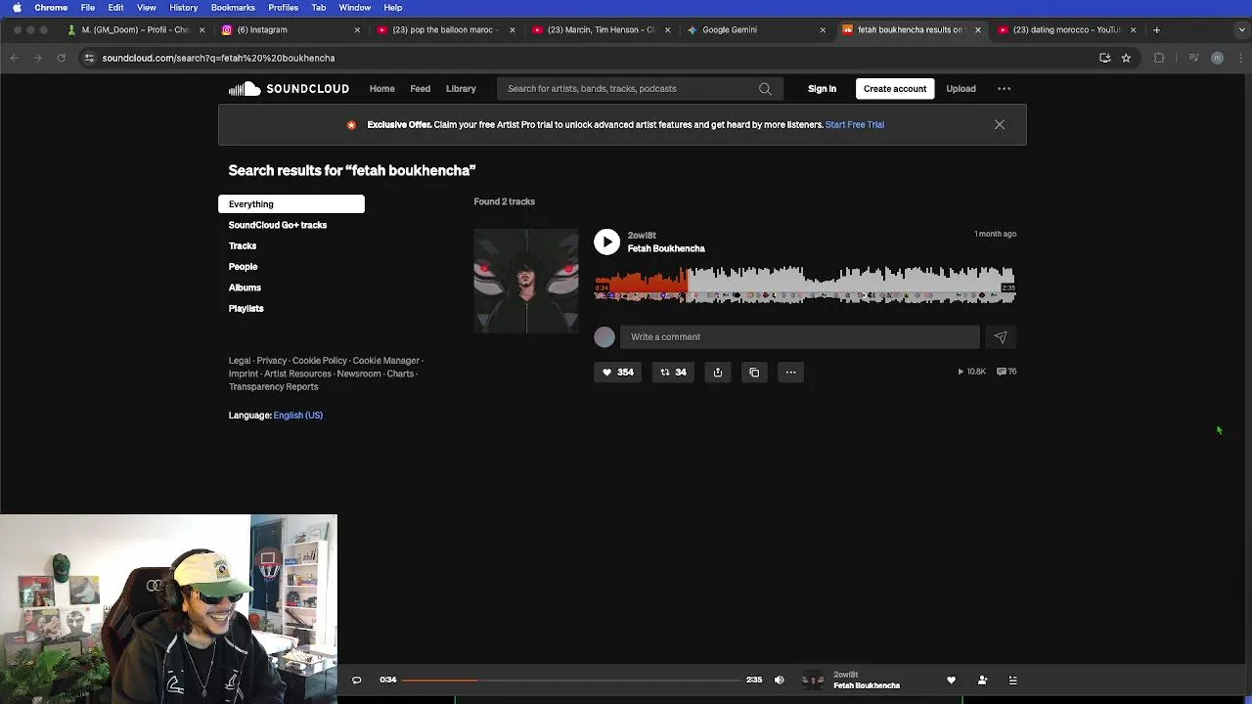Screen dimensions: 1252x704
Task: Open the Feed page
Action: tap(420, 89)
